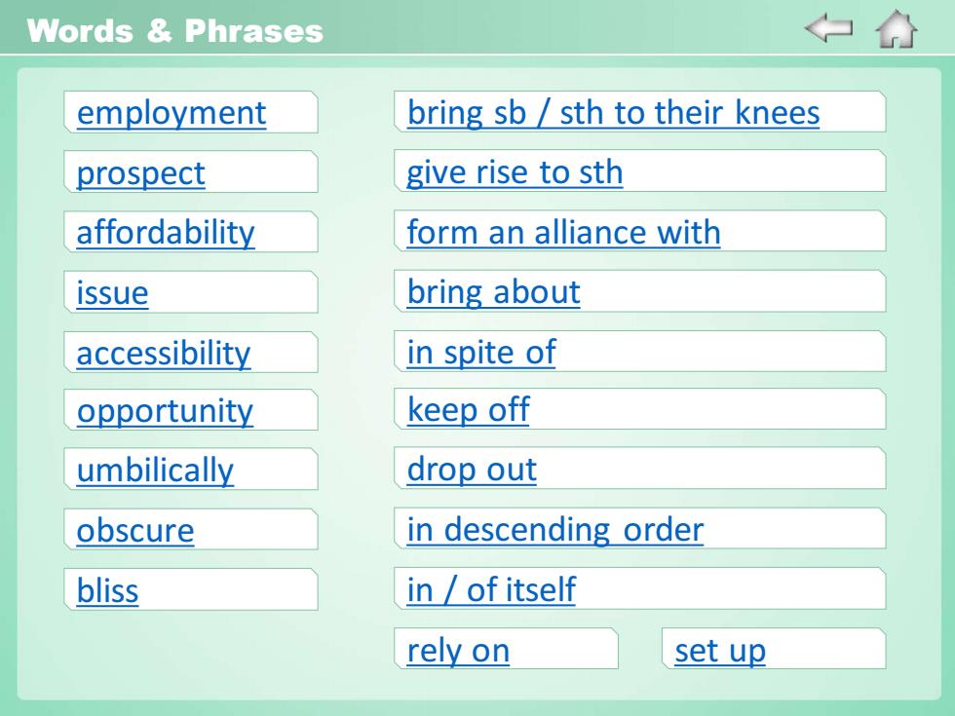Go to home via house icon
The width and height of the screenshot is (955, 716).
pyautogui.click(x=896, y=28)
